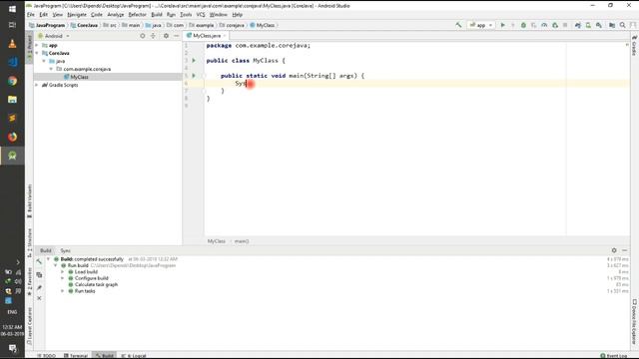Open the Favorites side tab
The height and width of the screenshot is (359, 639).
click(29, 281)
